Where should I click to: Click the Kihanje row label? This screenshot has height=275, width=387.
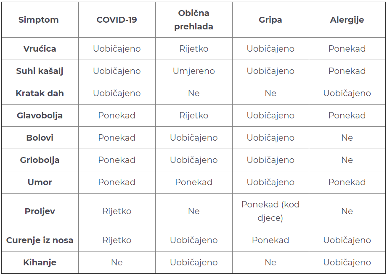point(40,262)
